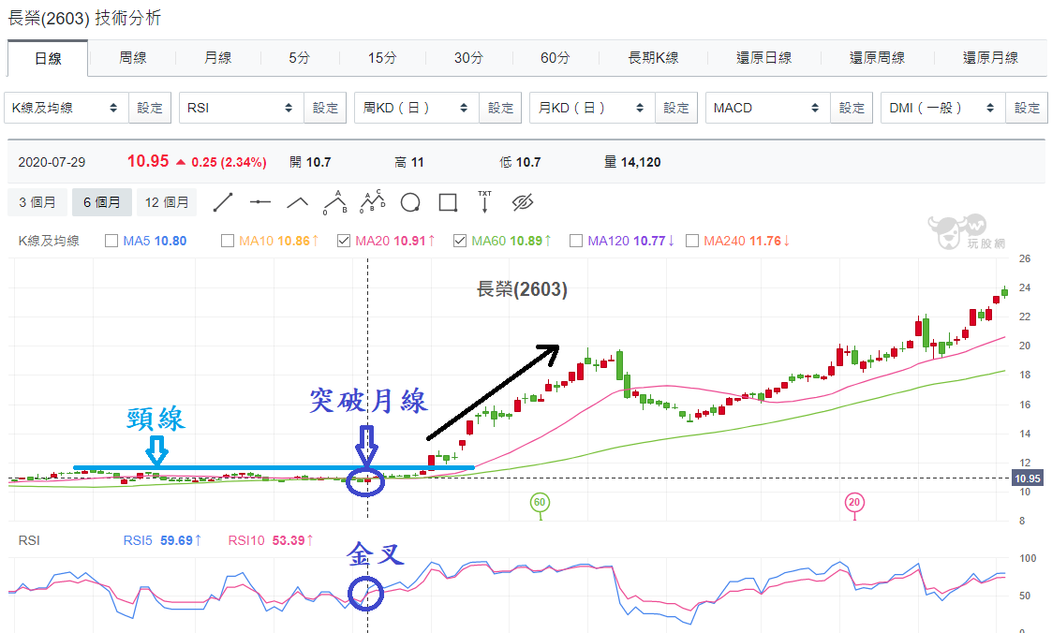The height and width of the screenshot is (633, 1052).
Task: Select the rectangle drawing tool
Action: tap(448, 202)
